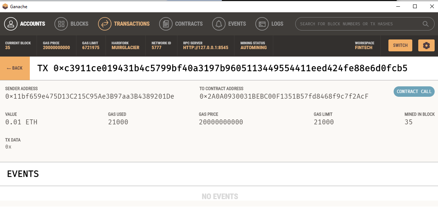Click RPC server HTTP://127.0.0.1:8545
The height and width of the screenshot is (214, 438).
click(206, 48)
